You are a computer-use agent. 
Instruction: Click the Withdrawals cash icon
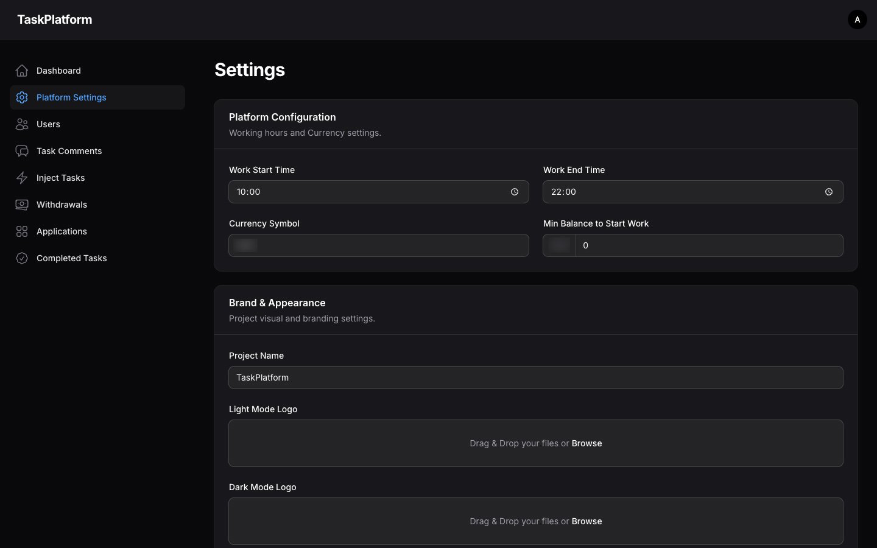point(22,205)
